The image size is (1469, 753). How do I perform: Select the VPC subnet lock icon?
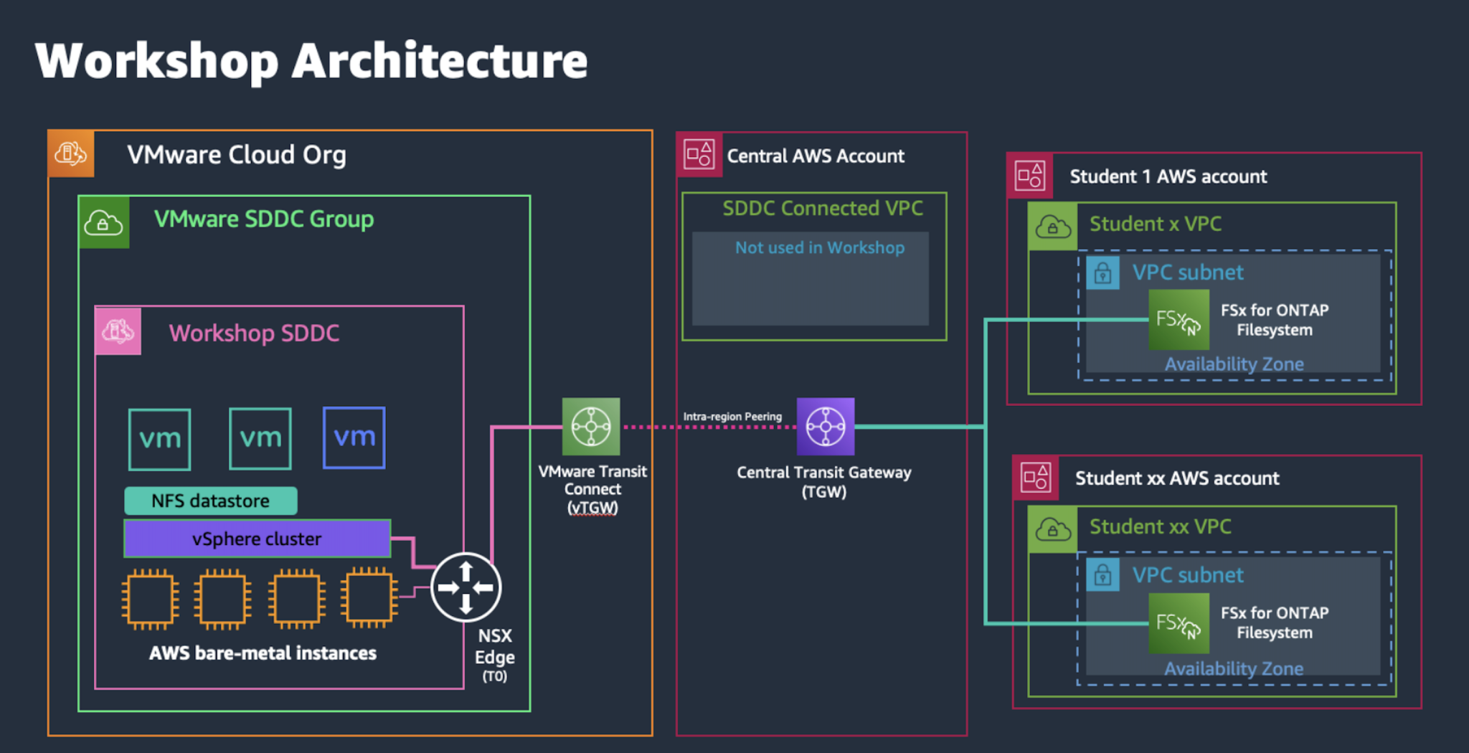point(1102,273)
